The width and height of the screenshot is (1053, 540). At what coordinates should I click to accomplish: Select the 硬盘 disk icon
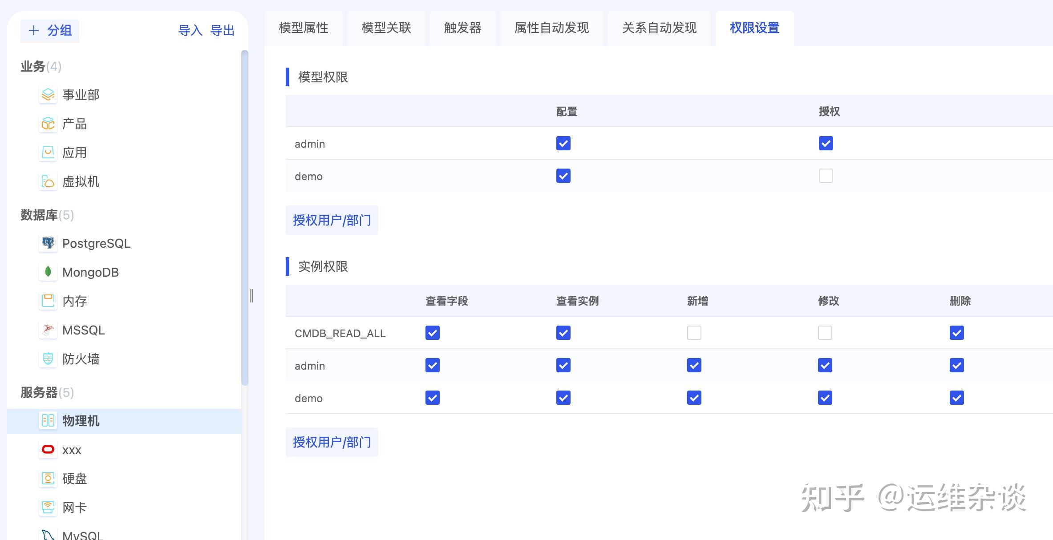[48, 479]
